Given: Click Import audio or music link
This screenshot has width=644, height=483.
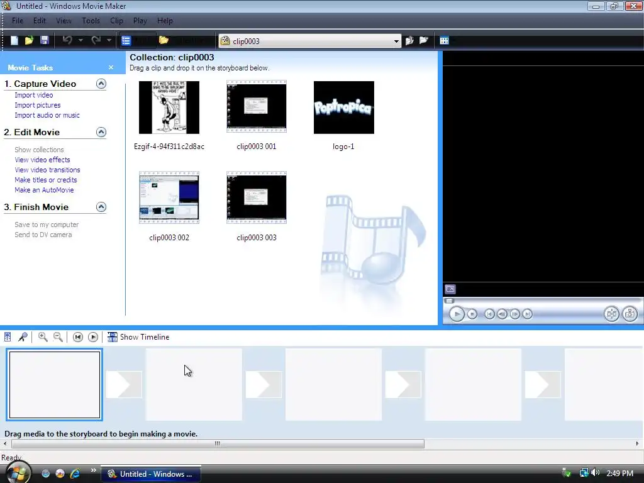Looking at the screenshot, I should [47, 116].
